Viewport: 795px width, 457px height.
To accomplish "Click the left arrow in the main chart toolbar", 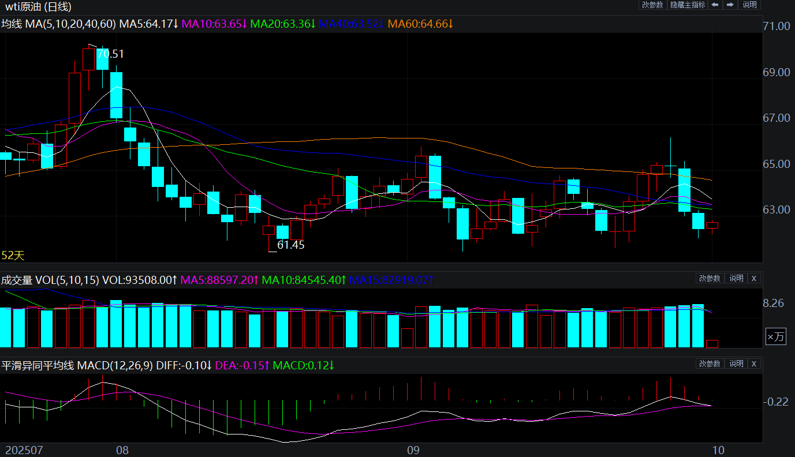I will [715, 5].
